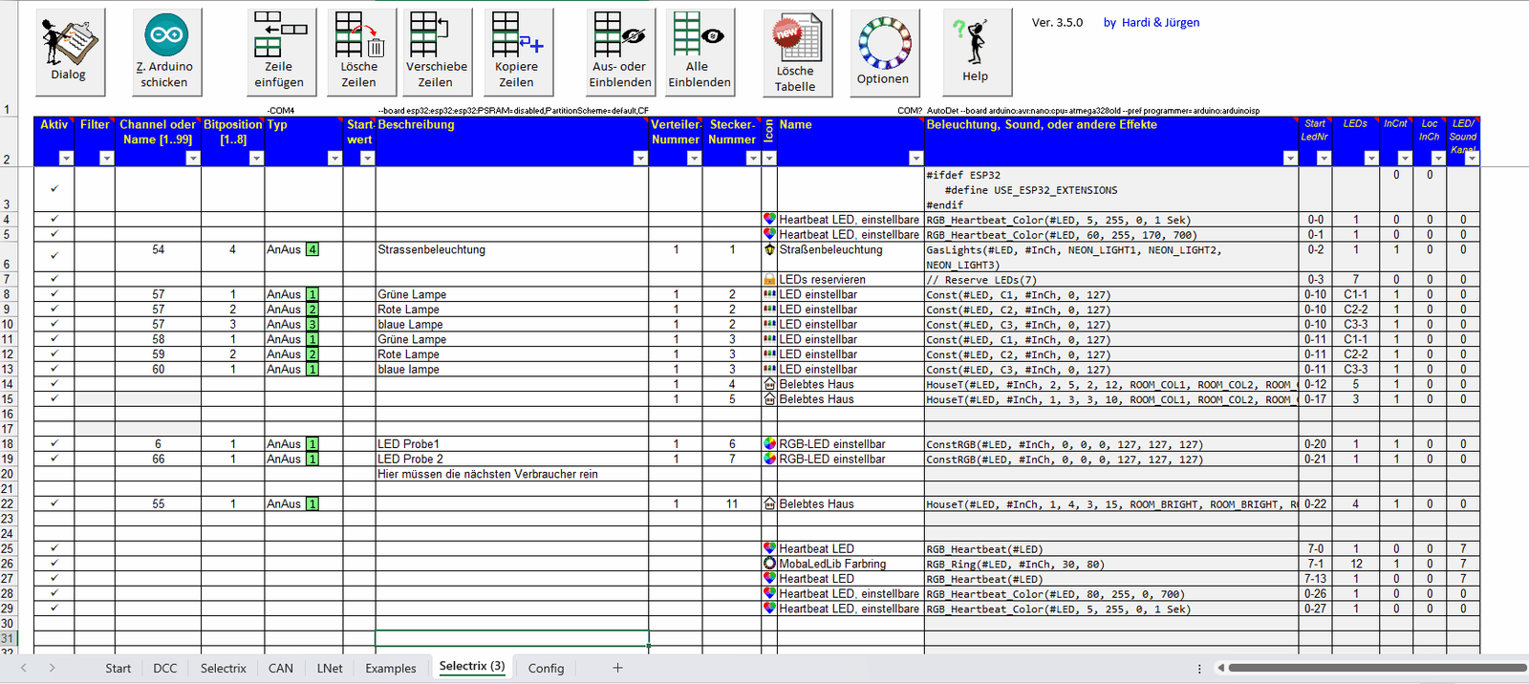
Task: Expand the Name column filter dropdown
Action: [915, 159]
